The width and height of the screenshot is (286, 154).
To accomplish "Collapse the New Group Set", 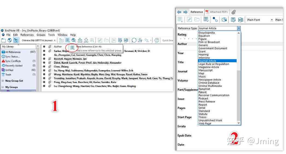I will pos(3,81).
